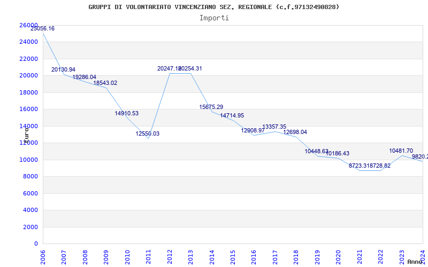Select the data label 10186.43
Image resolution: width=428 pixels, height=267 pixels.
coord(338,153)
